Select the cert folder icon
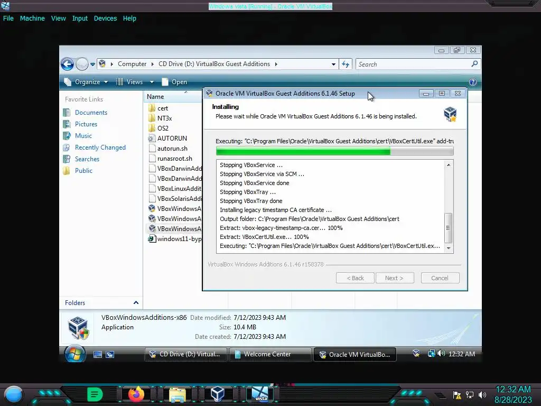 (x=152, y=108)
